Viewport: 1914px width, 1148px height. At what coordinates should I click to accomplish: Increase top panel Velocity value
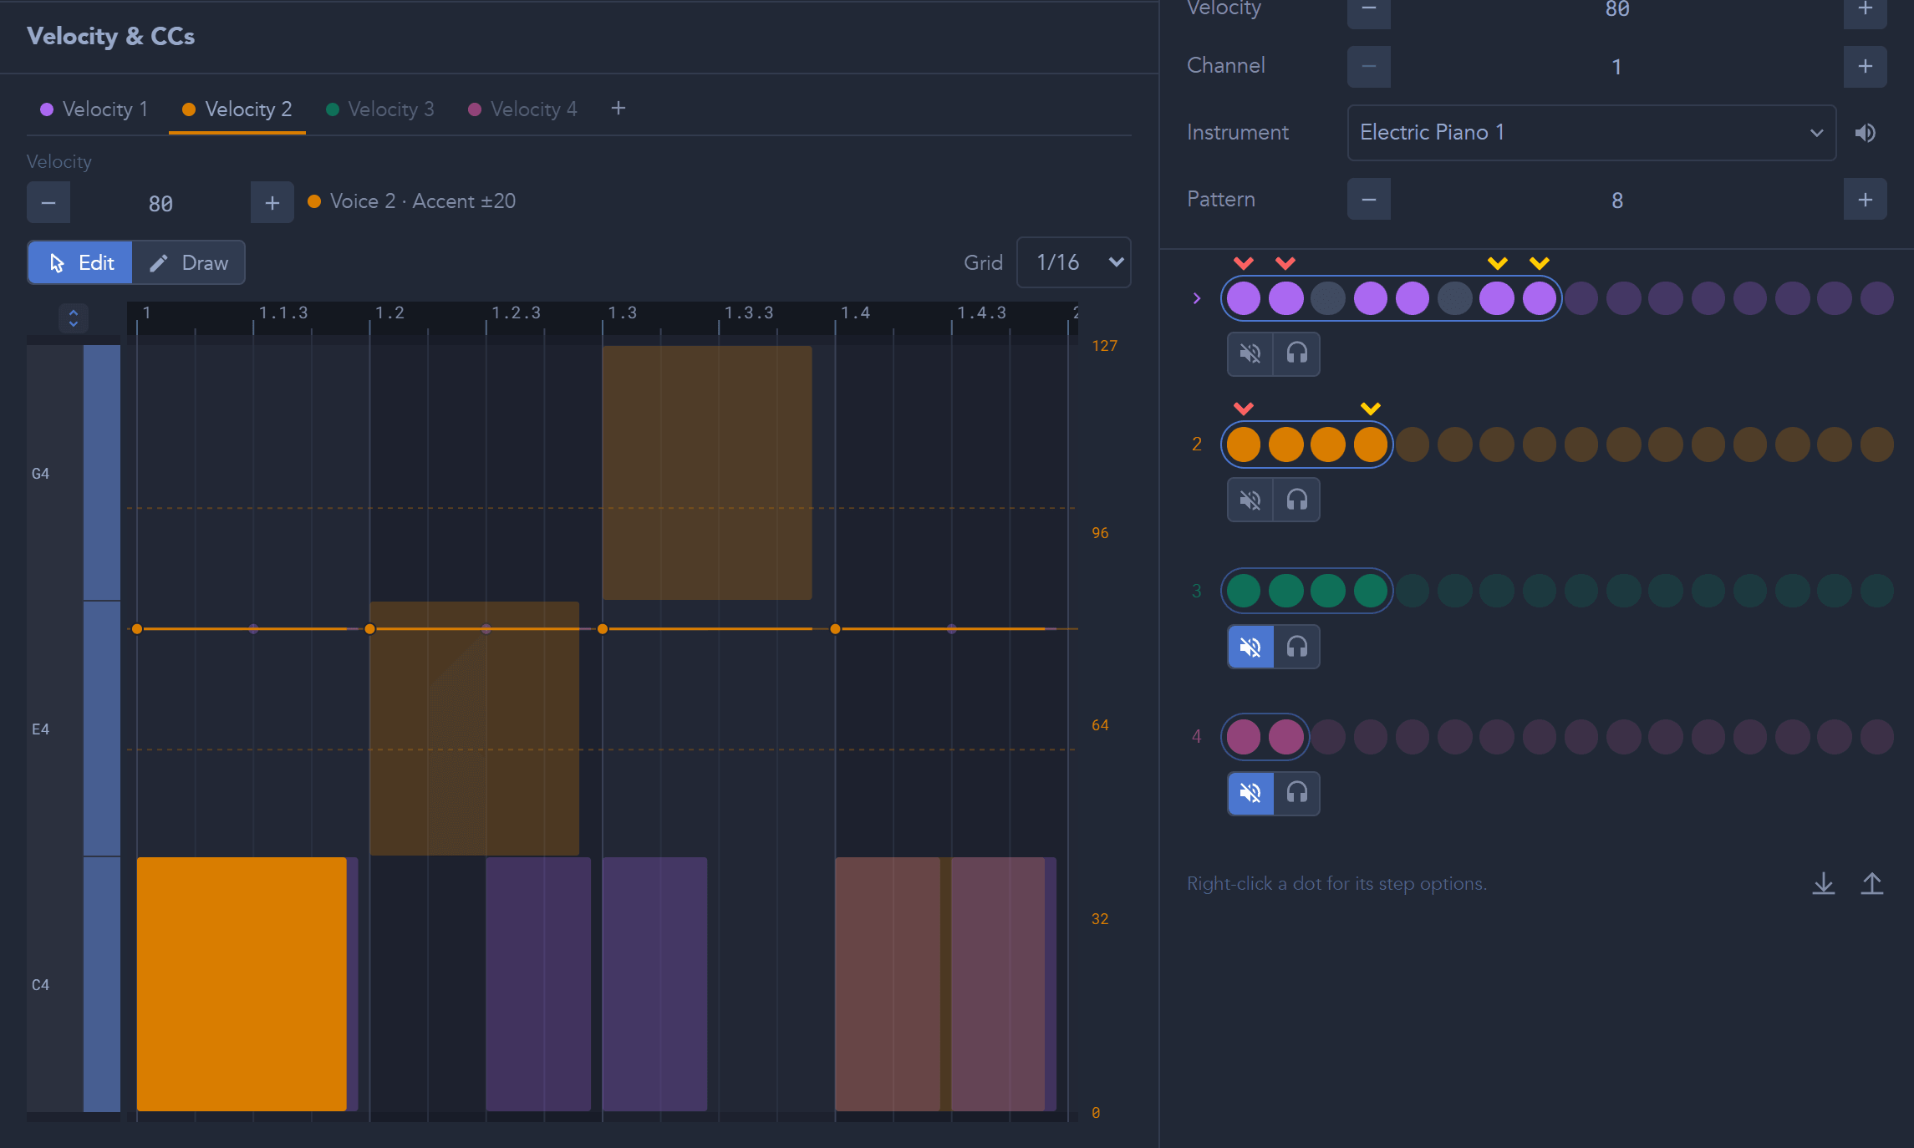[1865, 10]
